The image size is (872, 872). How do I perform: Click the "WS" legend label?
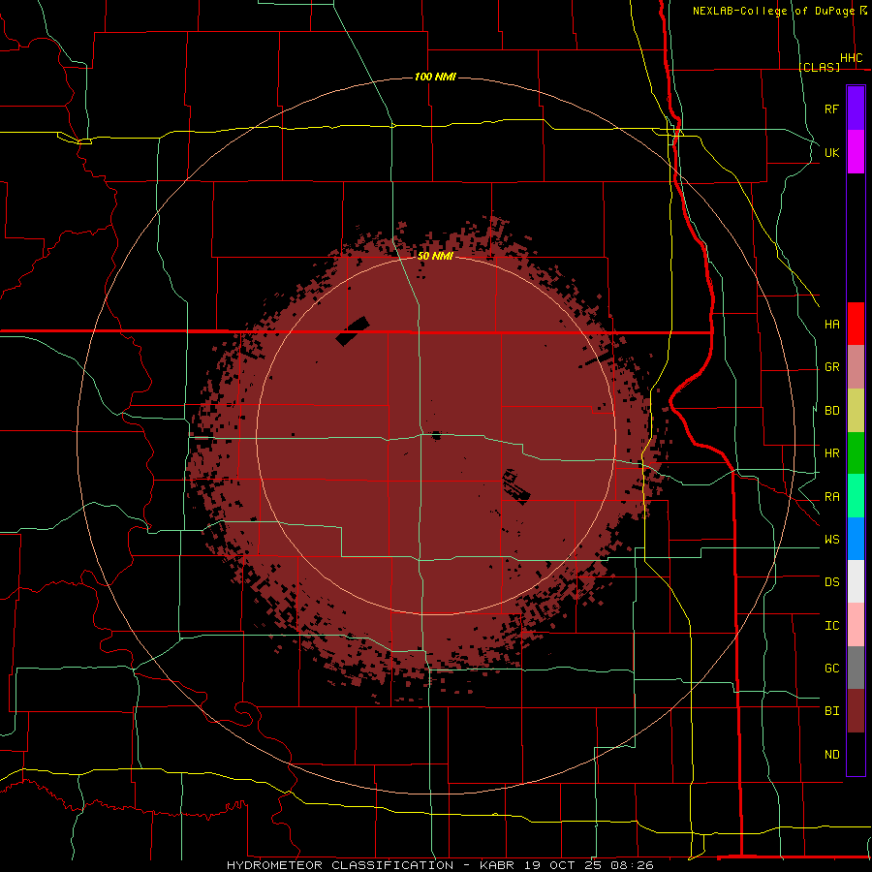click(x=831, y=540)
